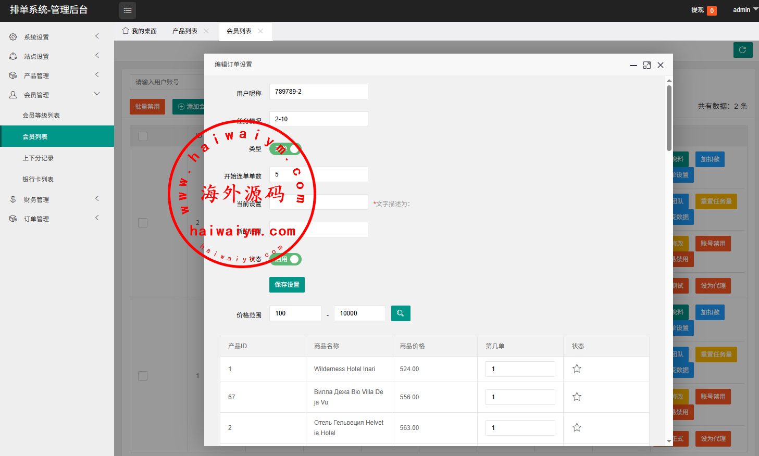Click the dialog vertical scrollbar thumb
Viewport: 759px width, 456px height.
click(x=669, y=117)
